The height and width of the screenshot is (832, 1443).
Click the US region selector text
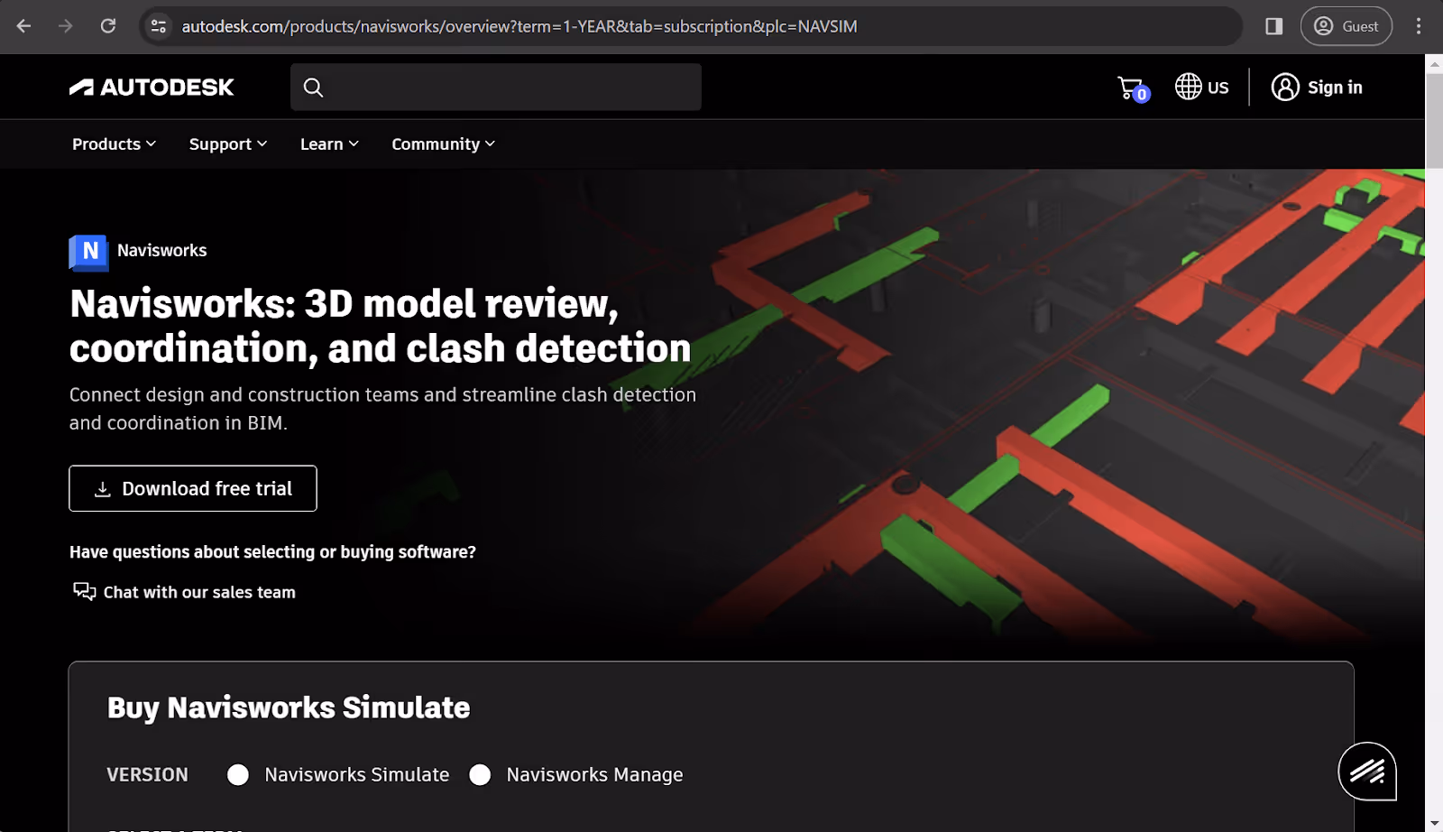1218,88
